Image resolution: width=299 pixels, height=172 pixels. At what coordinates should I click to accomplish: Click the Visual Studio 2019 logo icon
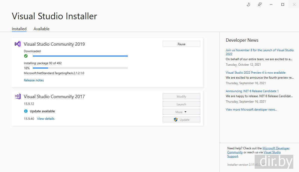coord(18,44)
